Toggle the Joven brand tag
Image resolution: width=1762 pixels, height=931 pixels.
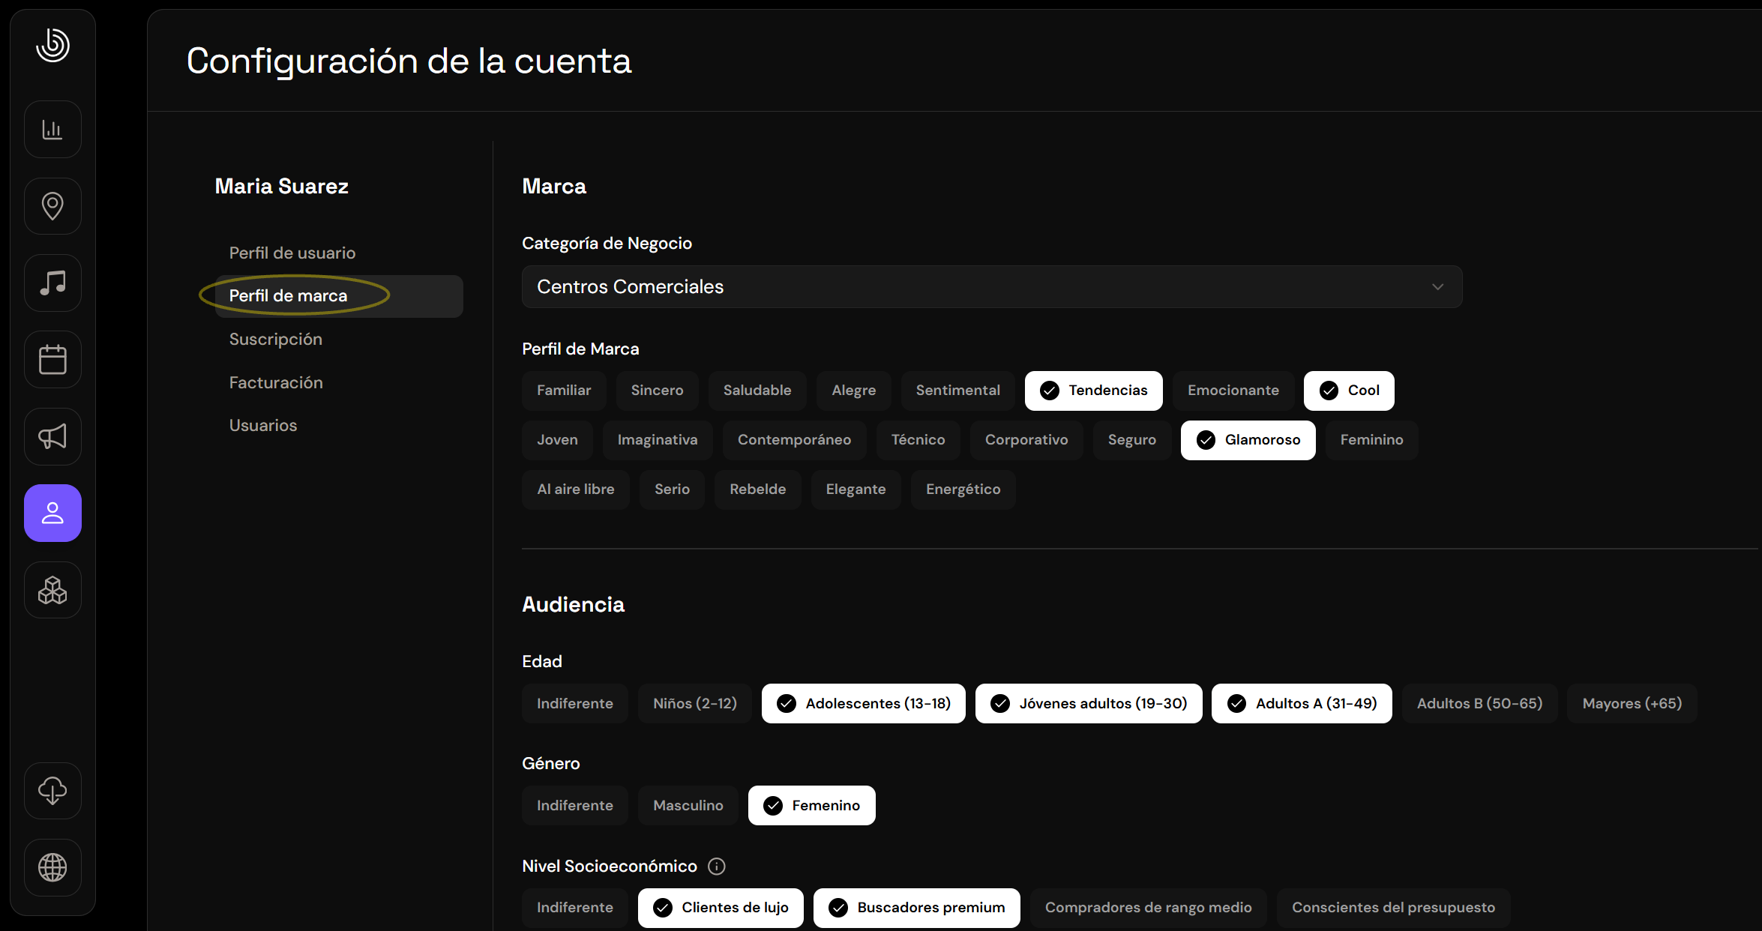click(557, 440)
